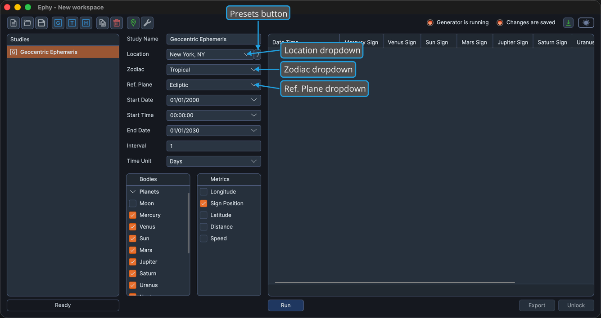Click the green download arrow icon

(x=569, y=22)
